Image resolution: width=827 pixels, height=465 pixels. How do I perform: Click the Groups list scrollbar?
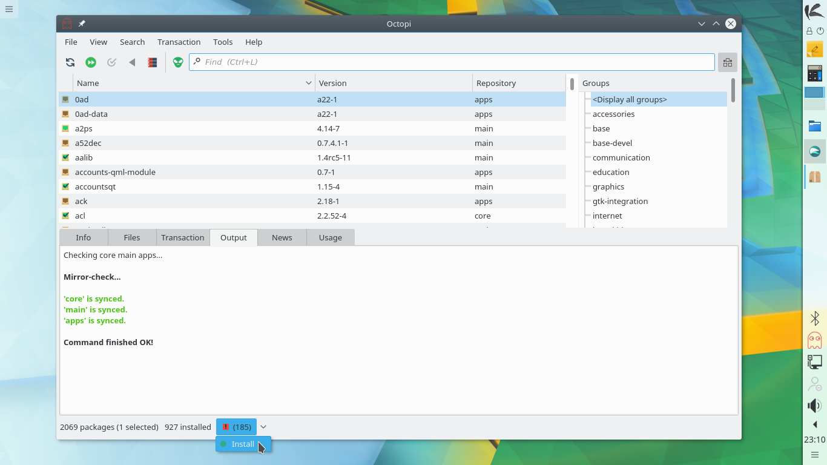pyautogui.click(x=733, y=90)
